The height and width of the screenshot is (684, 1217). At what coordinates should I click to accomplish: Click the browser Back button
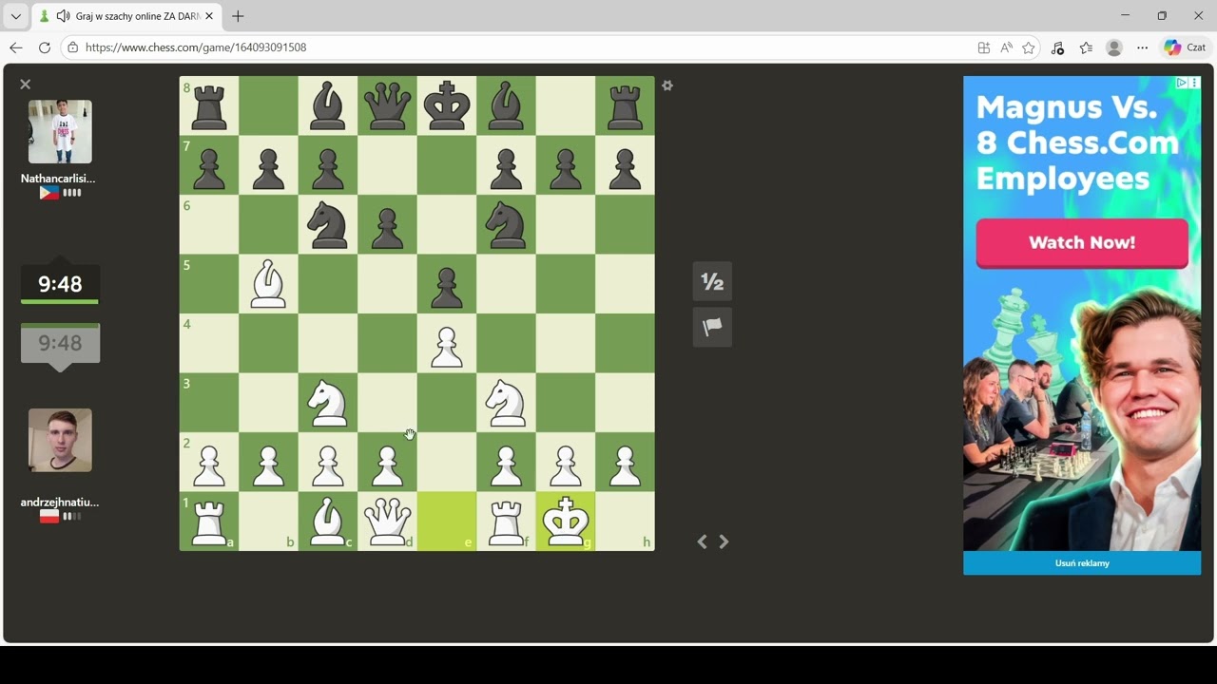[x=16, y=47]
